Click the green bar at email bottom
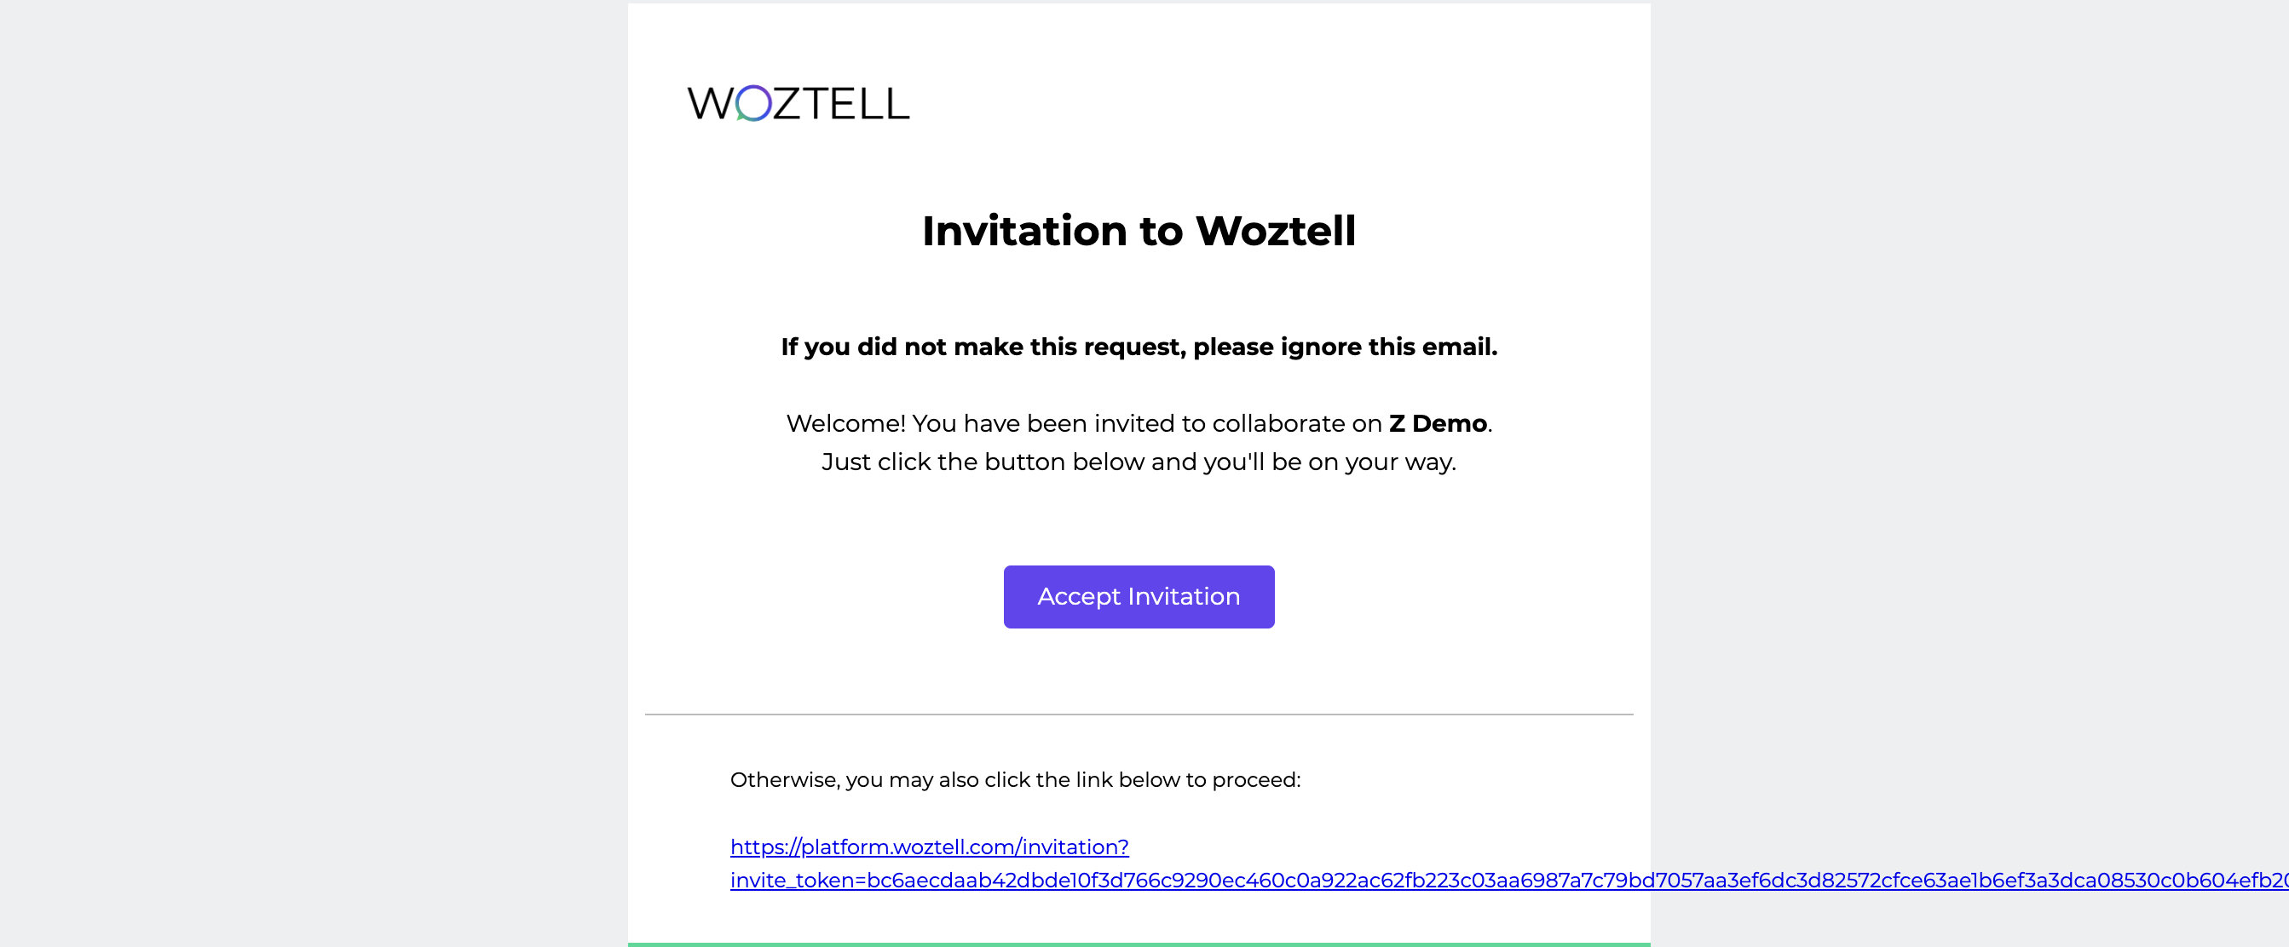Viewport: 2289px width, 947px height. click(x=1139, y=944)
